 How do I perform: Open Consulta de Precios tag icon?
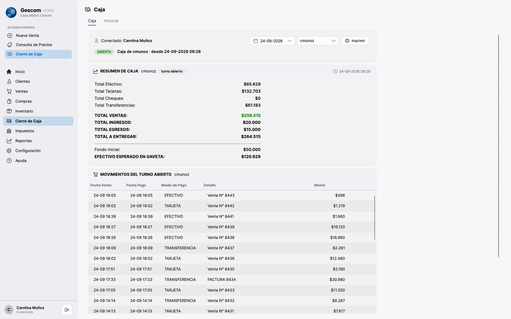[10, 45]
